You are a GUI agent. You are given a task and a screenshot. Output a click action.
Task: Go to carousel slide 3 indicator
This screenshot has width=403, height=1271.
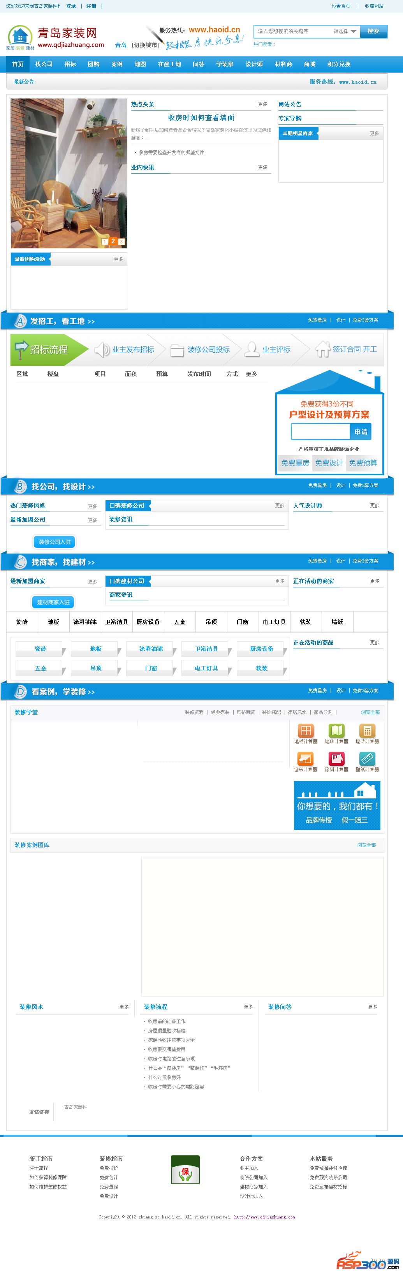coord(121,242)
